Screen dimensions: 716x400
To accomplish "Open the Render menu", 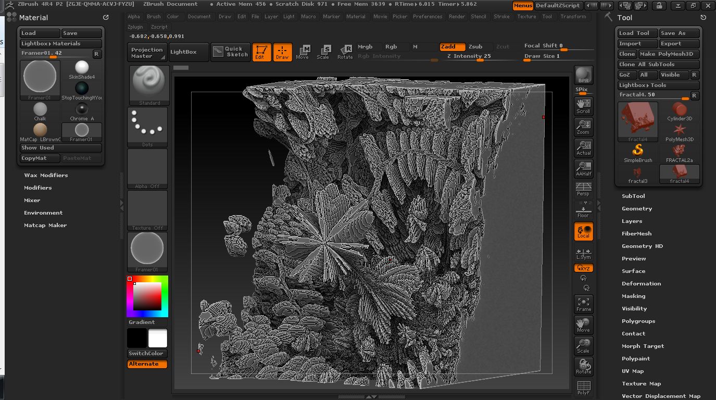I will [457, 17].
